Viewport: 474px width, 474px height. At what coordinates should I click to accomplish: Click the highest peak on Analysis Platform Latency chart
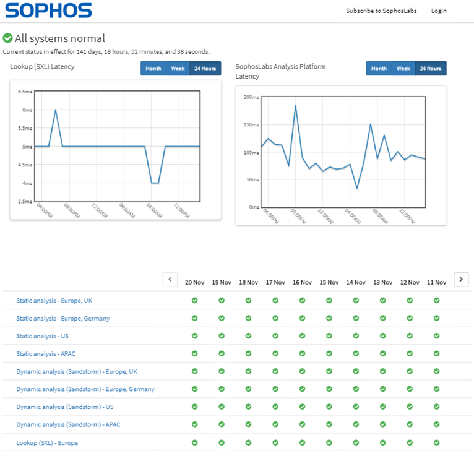coord(295,105)
